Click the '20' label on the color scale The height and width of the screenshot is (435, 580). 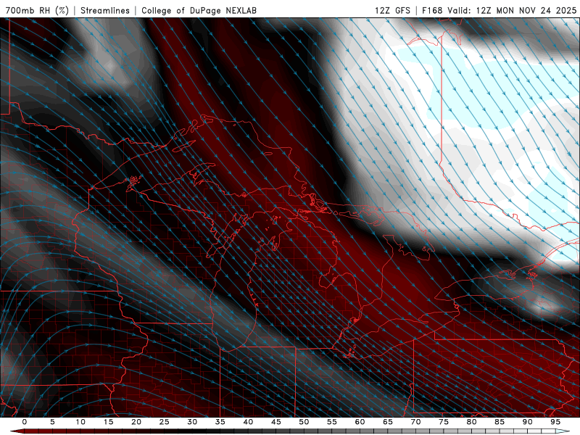pyautogui.click(x=136, y=422)
